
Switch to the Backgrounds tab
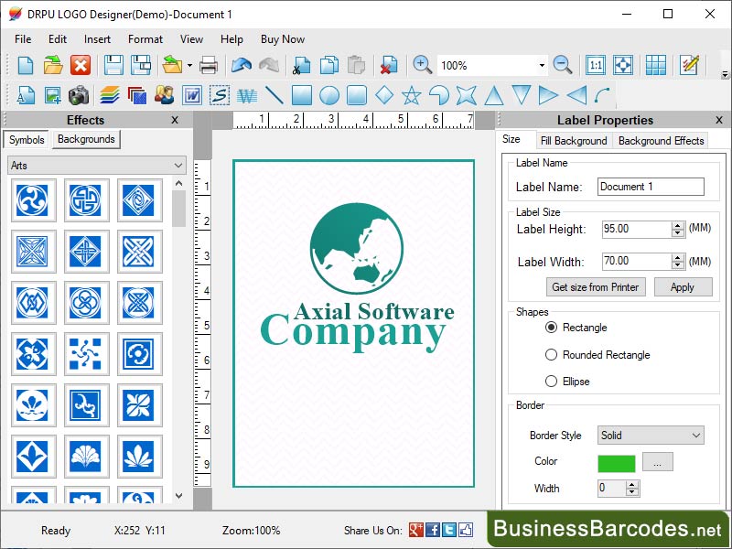pyautogui.click(x=85, y=140)
